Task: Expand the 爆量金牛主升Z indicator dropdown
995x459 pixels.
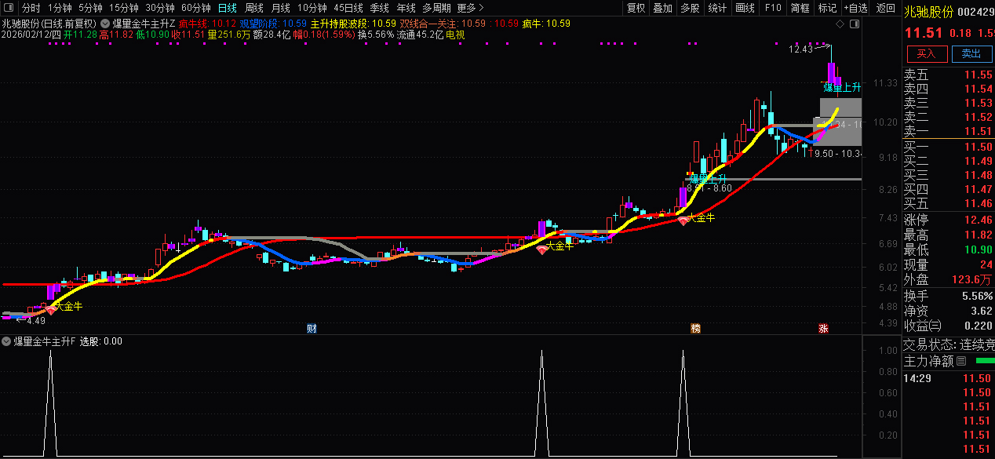Action: (104, 24)
